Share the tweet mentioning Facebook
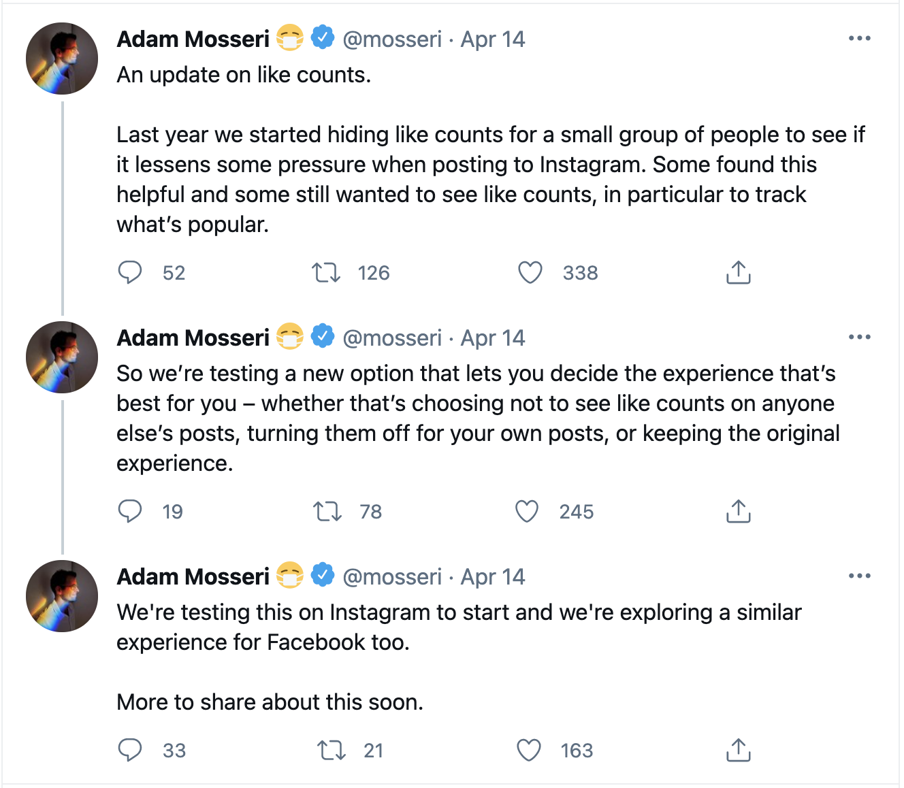 [738, 750]
